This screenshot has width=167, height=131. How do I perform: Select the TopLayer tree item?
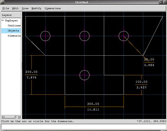tap(11, 20)
